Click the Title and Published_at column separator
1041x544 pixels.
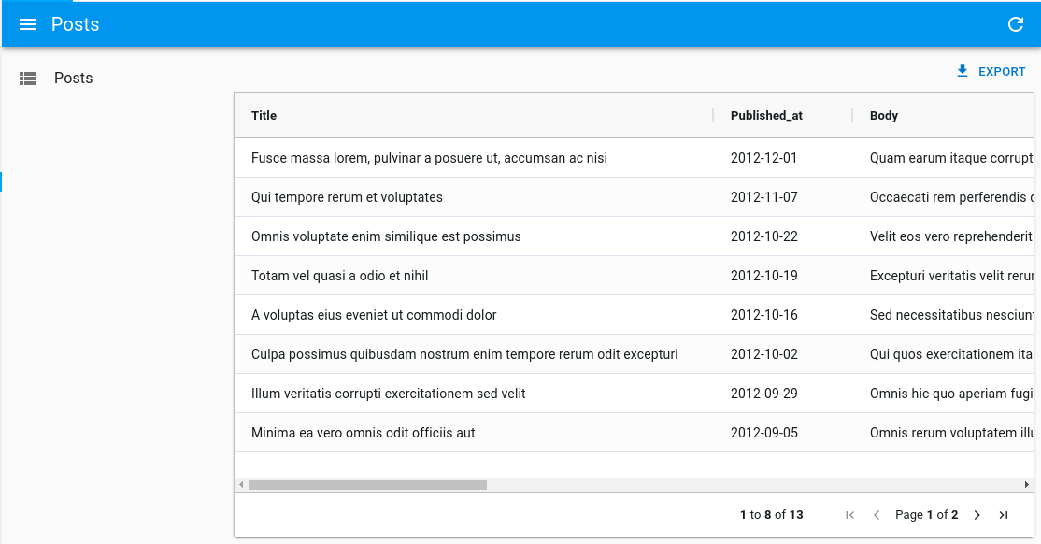click(x=714, y=116)
